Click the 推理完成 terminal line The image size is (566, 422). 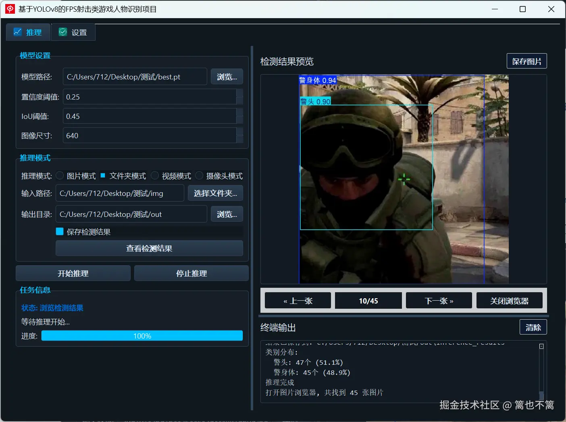pos(280,383)
